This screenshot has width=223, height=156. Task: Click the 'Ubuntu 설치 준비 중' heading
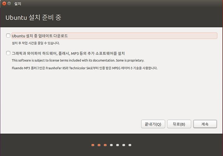(x=33, y=18)
